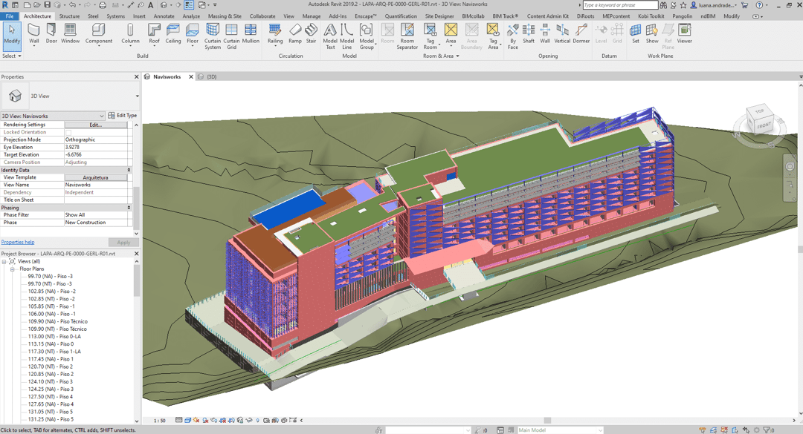The height and width of the screenshot is (434, 803).
Task: Collapse the Floor Plans tree node
Action: coord(13,269)
